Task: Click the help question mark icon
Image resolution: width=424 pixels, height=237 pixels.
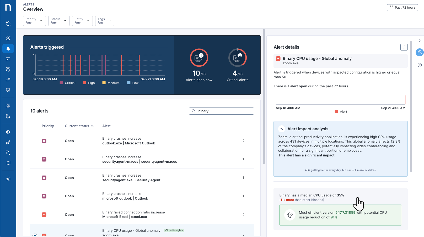Action: click(420, 65)
